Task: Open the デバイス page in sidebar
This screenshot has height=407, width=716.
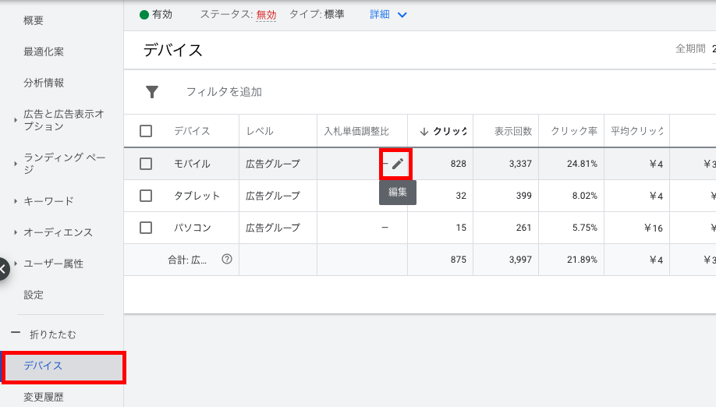Action: click(x=43, y=366)
